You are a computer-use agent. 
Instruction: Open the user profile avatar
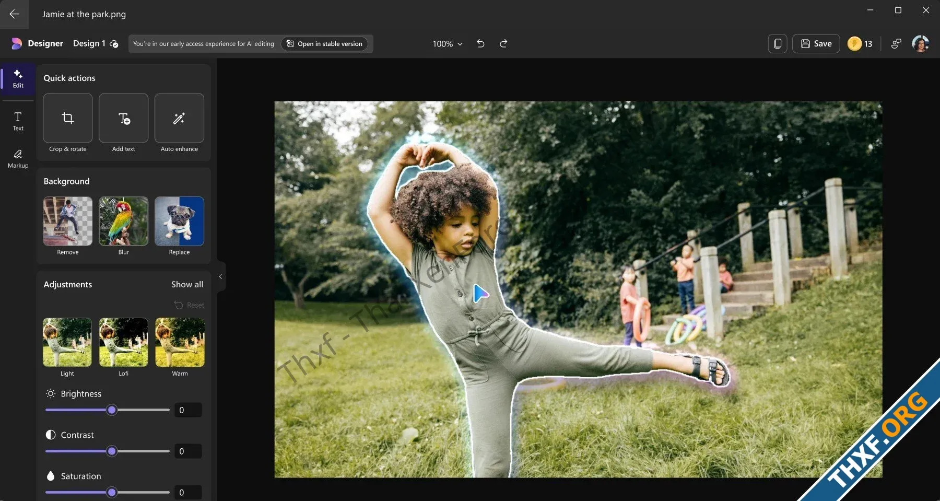point(921,44)
